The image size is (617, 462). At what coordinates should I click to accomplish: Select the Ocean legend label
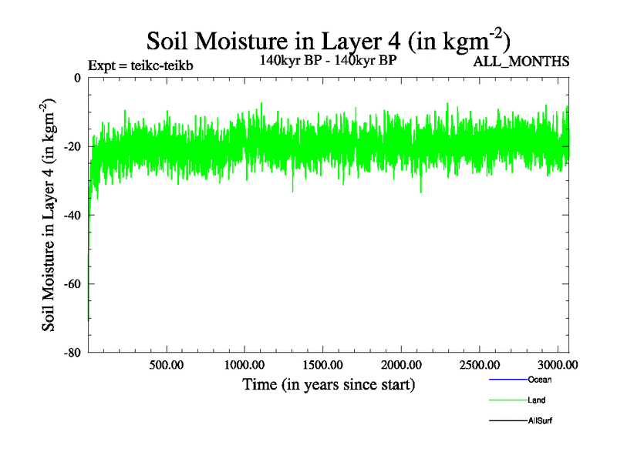tap(539, 380)
